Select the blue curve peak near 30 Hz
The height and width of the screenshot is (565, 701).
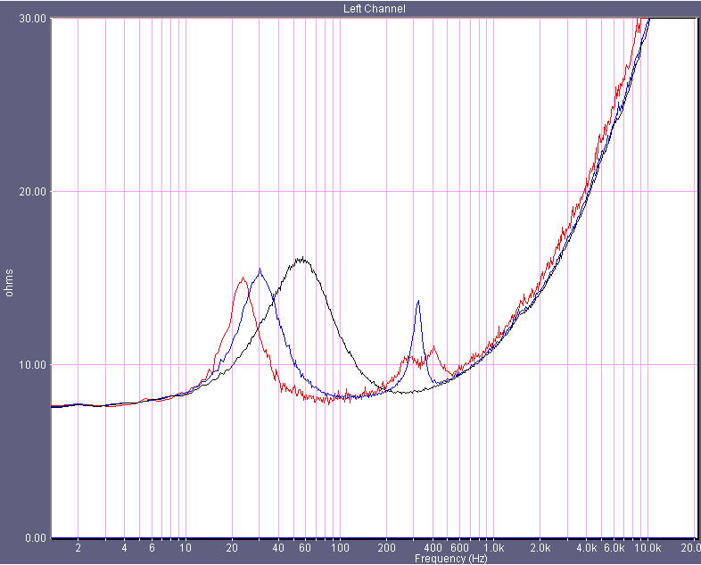(x=260, y=270)
